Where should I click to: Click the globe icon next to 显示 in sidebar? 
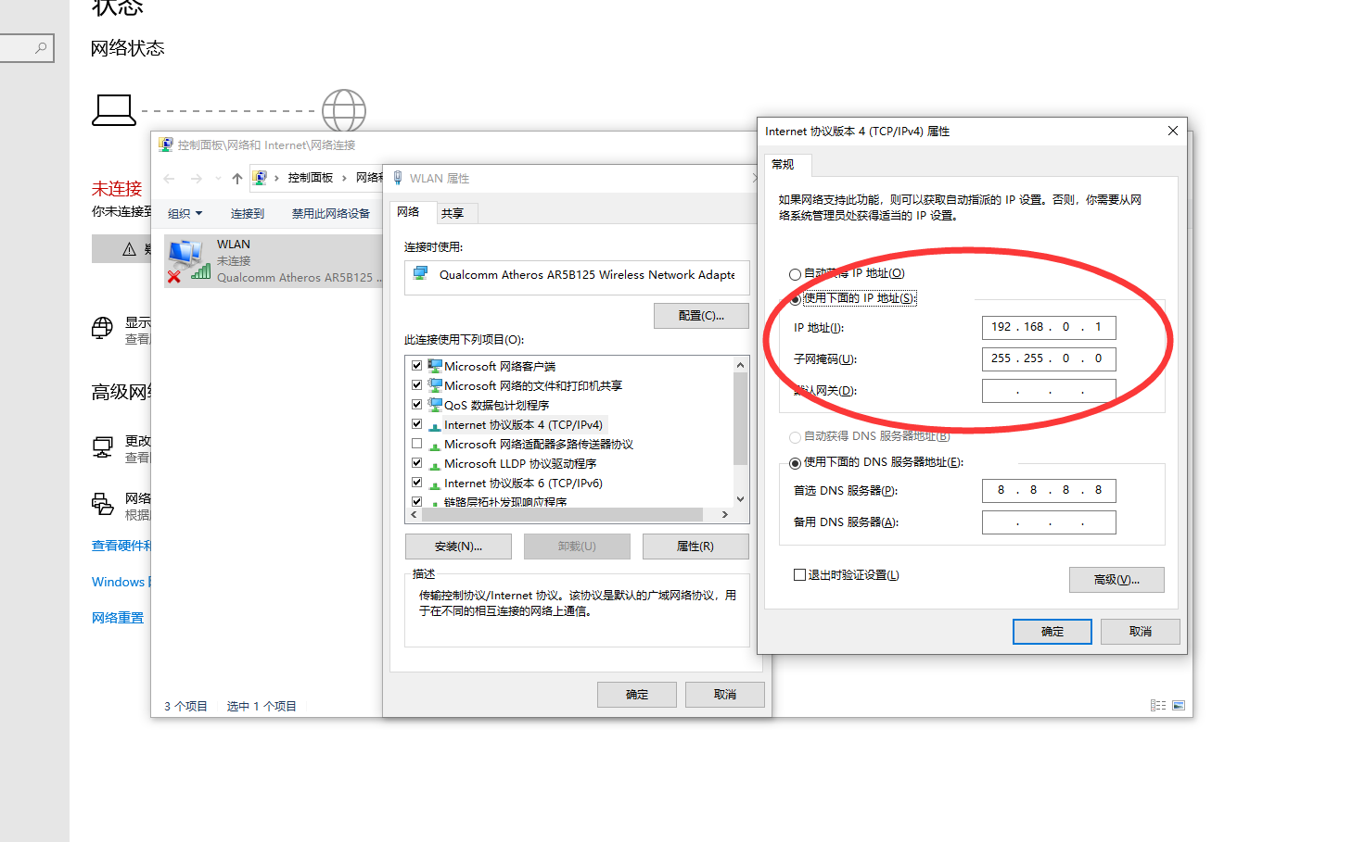click(101, 329)
